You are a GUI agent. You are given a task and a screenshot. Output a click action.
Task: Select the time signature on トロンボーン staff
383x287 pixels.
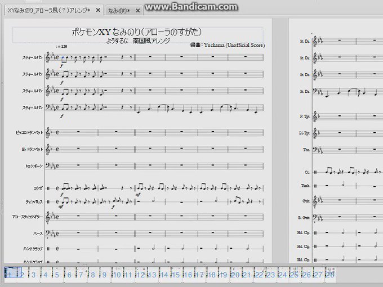coord(57,166)
